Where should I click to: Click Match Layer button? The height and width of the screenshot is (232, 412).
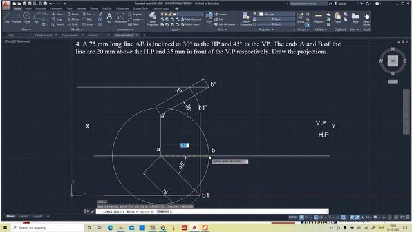pos(191,24)
